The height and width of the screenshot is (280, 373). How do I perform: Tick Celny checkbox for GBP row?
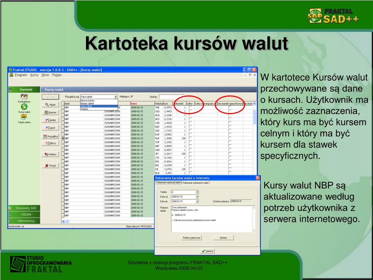pos(190,146)
